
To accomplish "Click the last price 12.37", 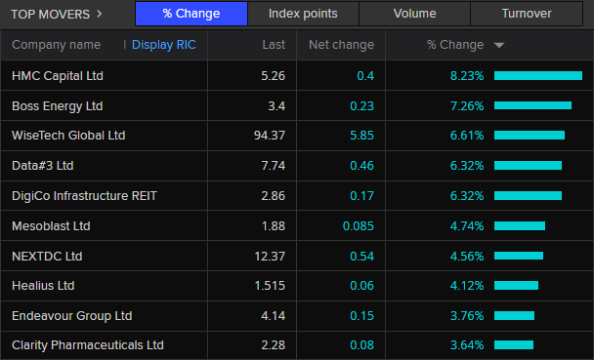I will coord(270,256).
